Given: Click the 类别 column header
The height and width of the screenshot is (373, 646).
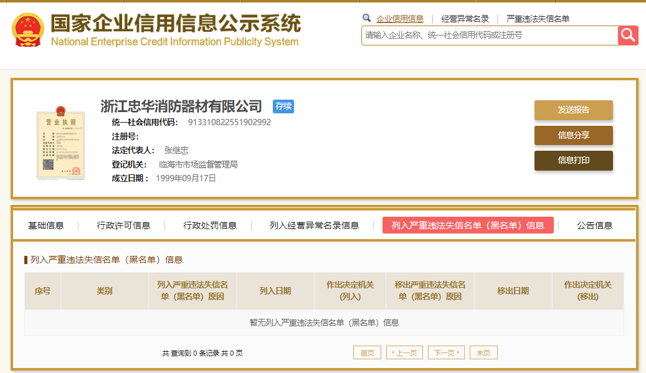Looking at the screenshot, I should (105, 291).
